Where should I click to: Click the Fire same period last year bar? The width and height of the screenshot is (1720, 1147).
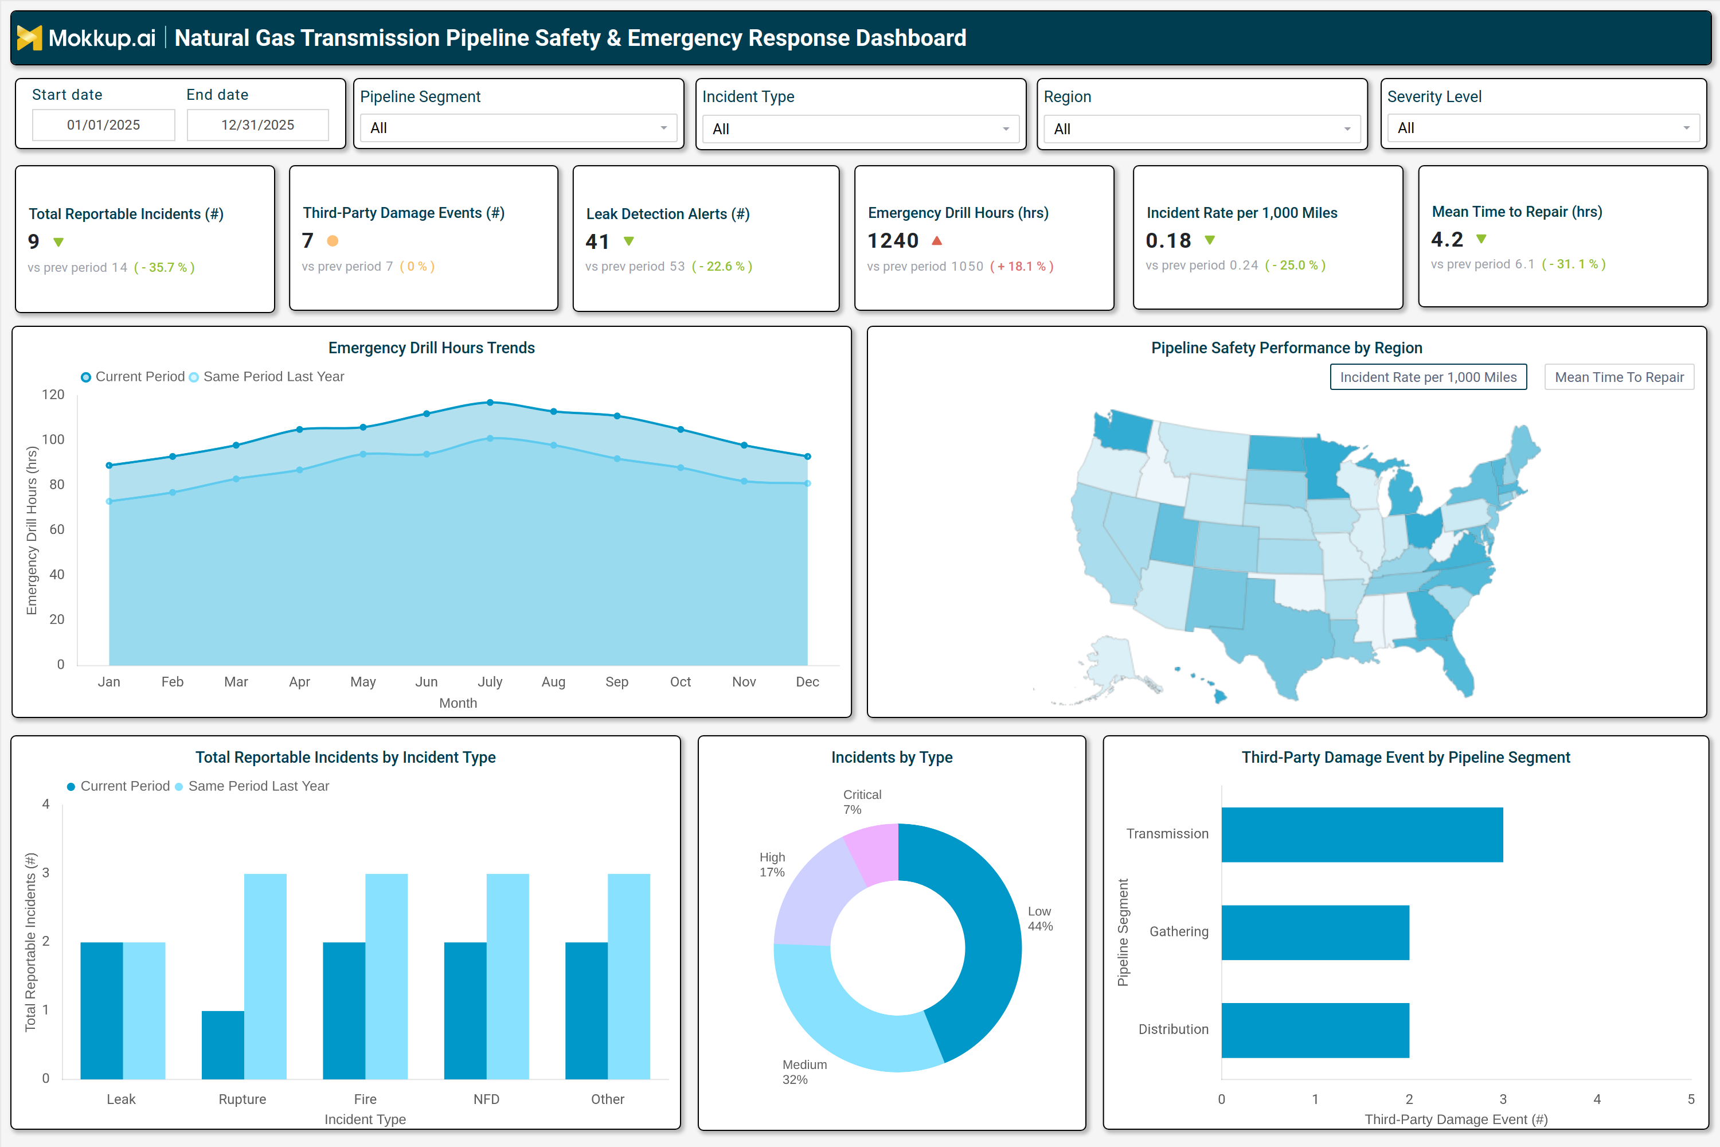click(386, 976)
